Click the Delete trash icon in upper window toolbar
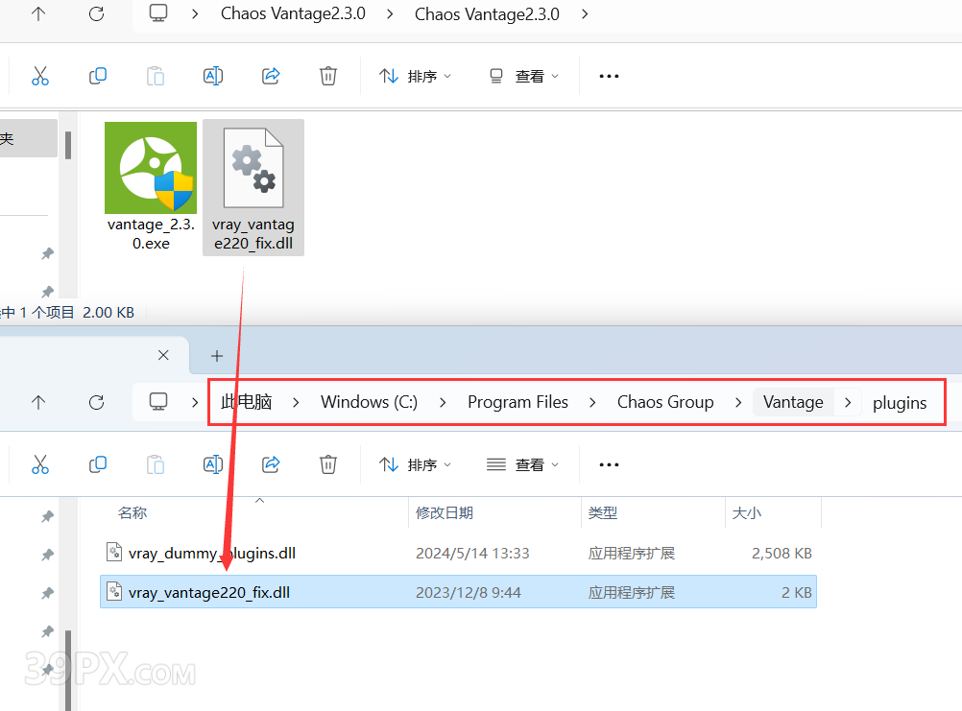 coord(328,76)
